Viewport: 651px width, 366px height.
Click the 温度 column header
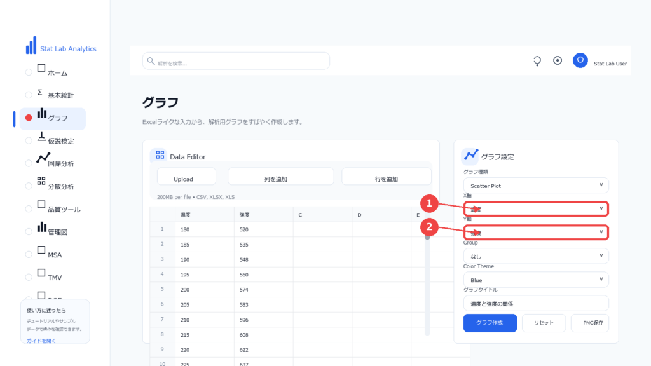pos(204,215)
